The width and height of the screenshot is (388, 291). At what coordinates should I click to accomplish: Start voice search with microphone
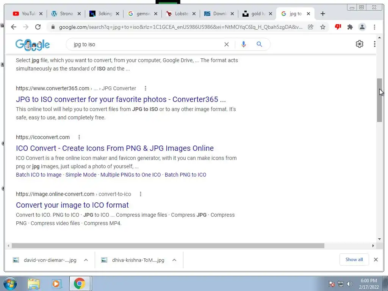click(x=244, y=44)
